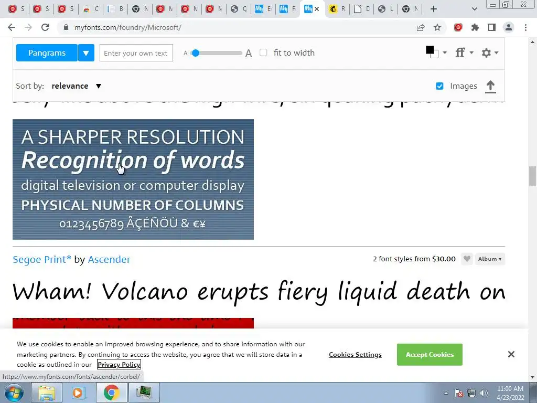Open the Chrome profile avatar

coord(509,27)
